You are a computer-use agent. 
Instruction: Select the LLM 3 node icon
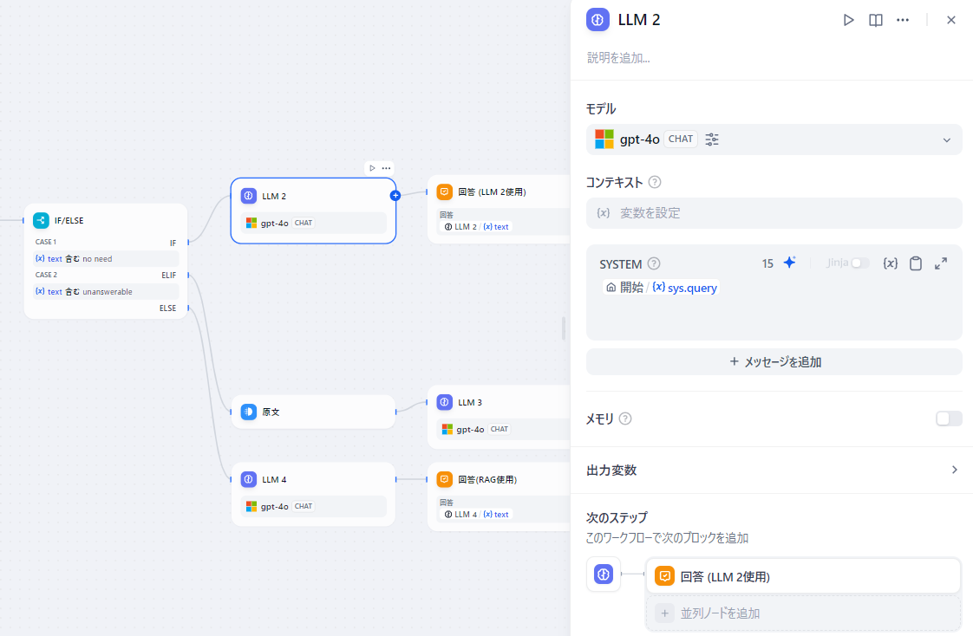point(444,402)
